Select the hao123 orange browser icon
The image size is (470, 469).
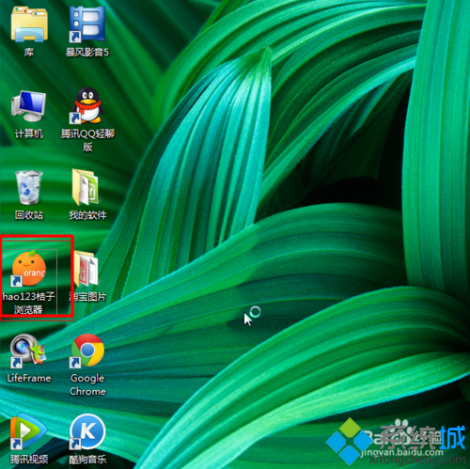pyautogui.click(x=29, y=269)
